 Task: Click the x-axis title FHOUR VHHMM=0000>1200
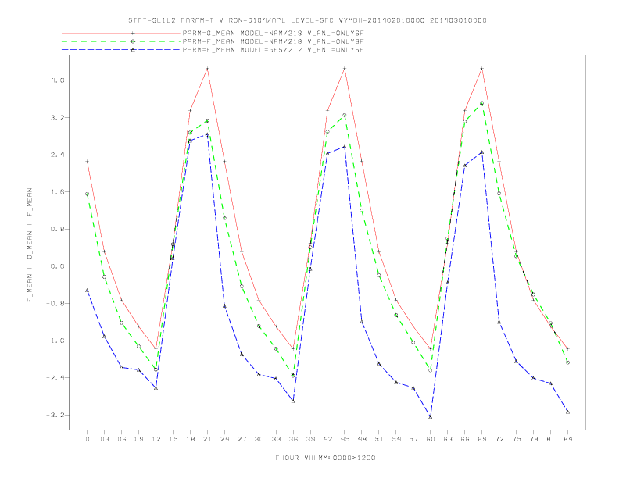(325, 458)
